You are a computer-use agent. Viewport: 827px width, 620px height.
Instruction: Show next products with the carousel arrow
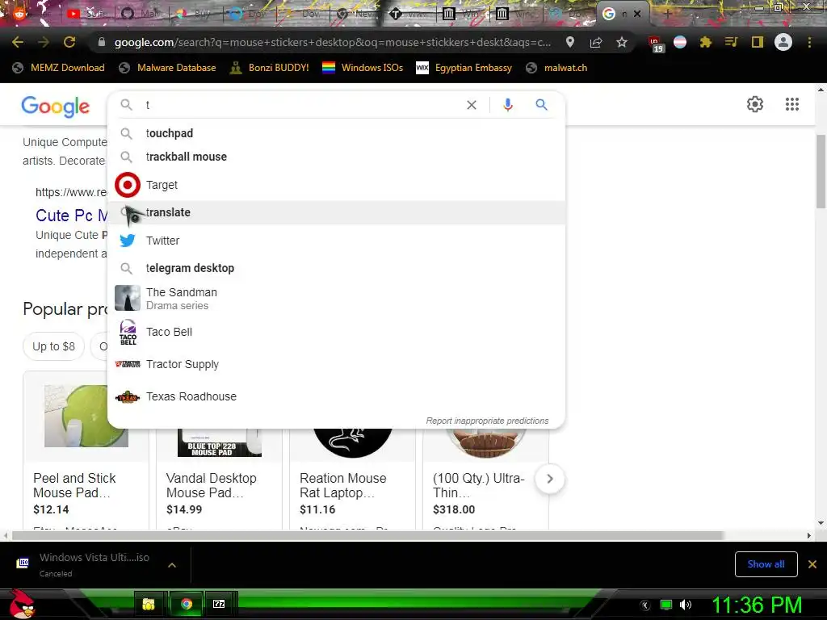coord(549,479)
